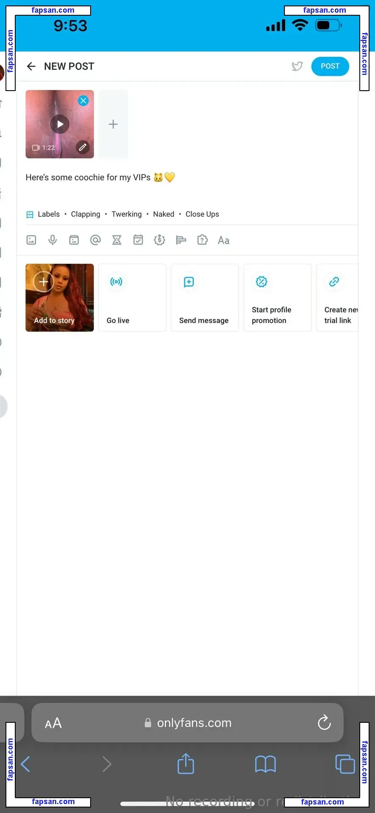Set a post price with dollar icon

pos(160,240)
